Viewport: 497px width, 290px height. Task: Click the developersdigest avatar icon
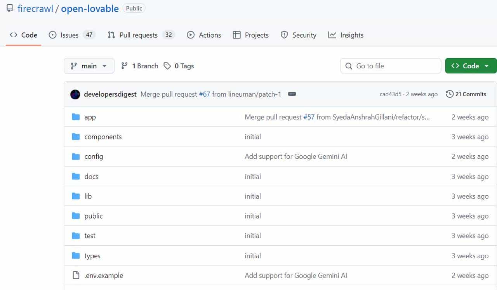coord(75,94)
